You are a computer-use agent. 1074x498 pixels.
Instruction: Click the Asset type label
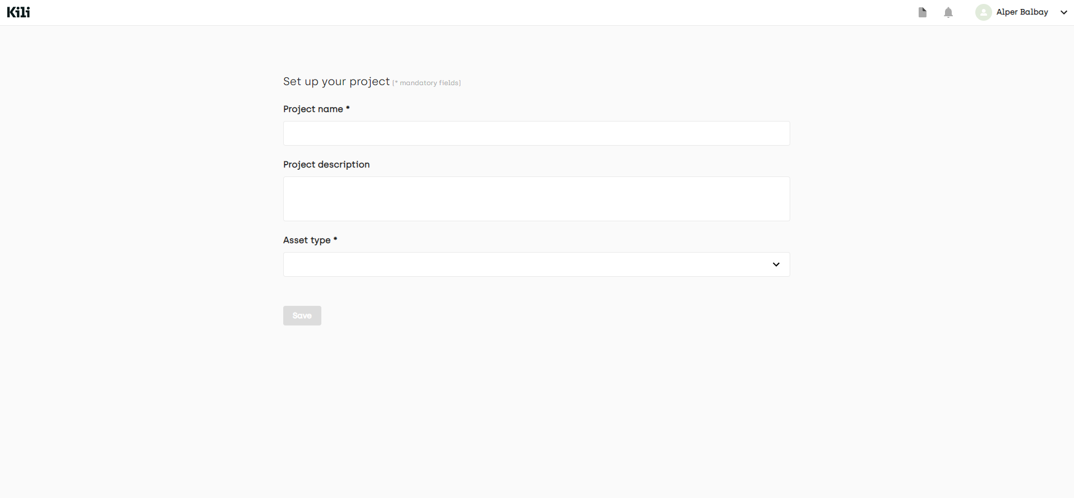point(307,240)
